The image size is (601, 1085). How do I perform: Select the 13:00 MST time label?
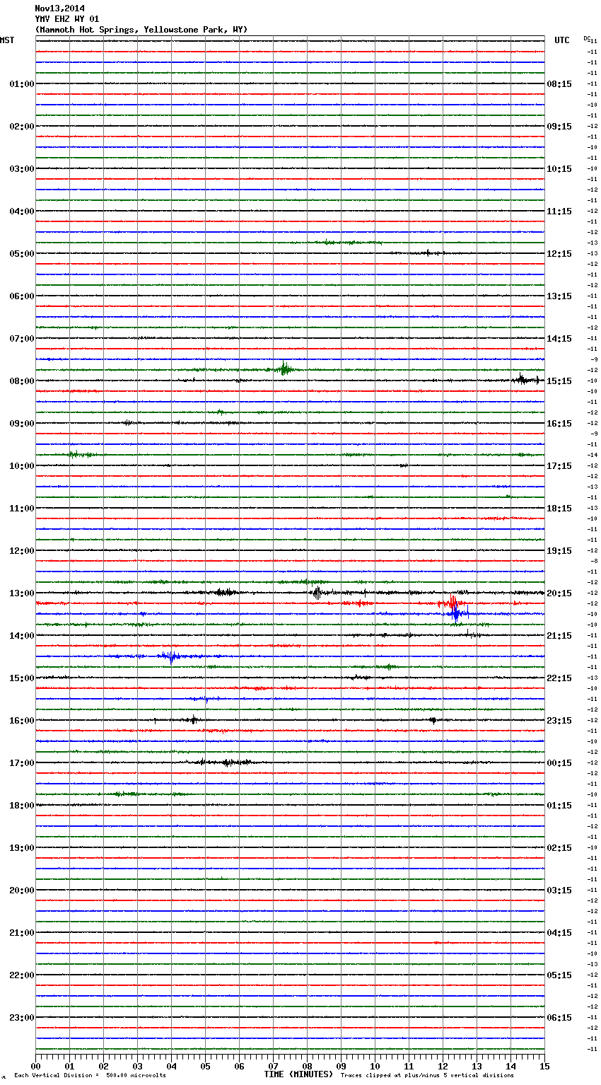(x=22, y=593)
